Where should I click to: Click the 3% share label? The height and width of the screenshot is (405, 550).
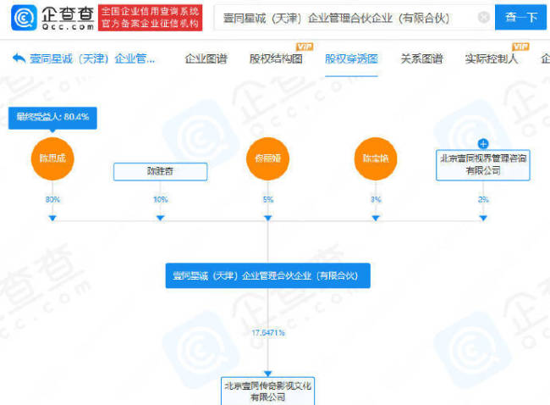(x=376, y=199)
